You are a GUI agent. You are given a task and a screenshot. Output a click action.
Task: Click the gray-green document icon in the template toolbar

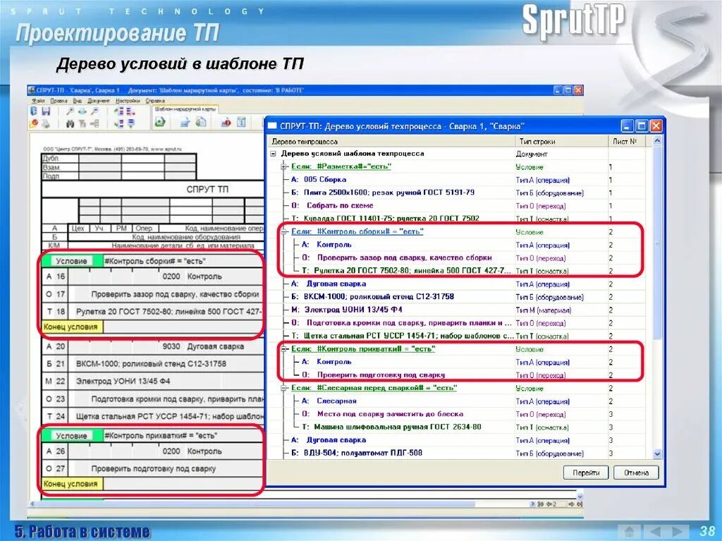tap(201, 122)
